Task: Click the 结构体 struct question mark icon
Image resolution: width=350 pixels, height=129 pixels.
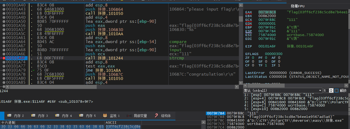Action: [156, 116]
